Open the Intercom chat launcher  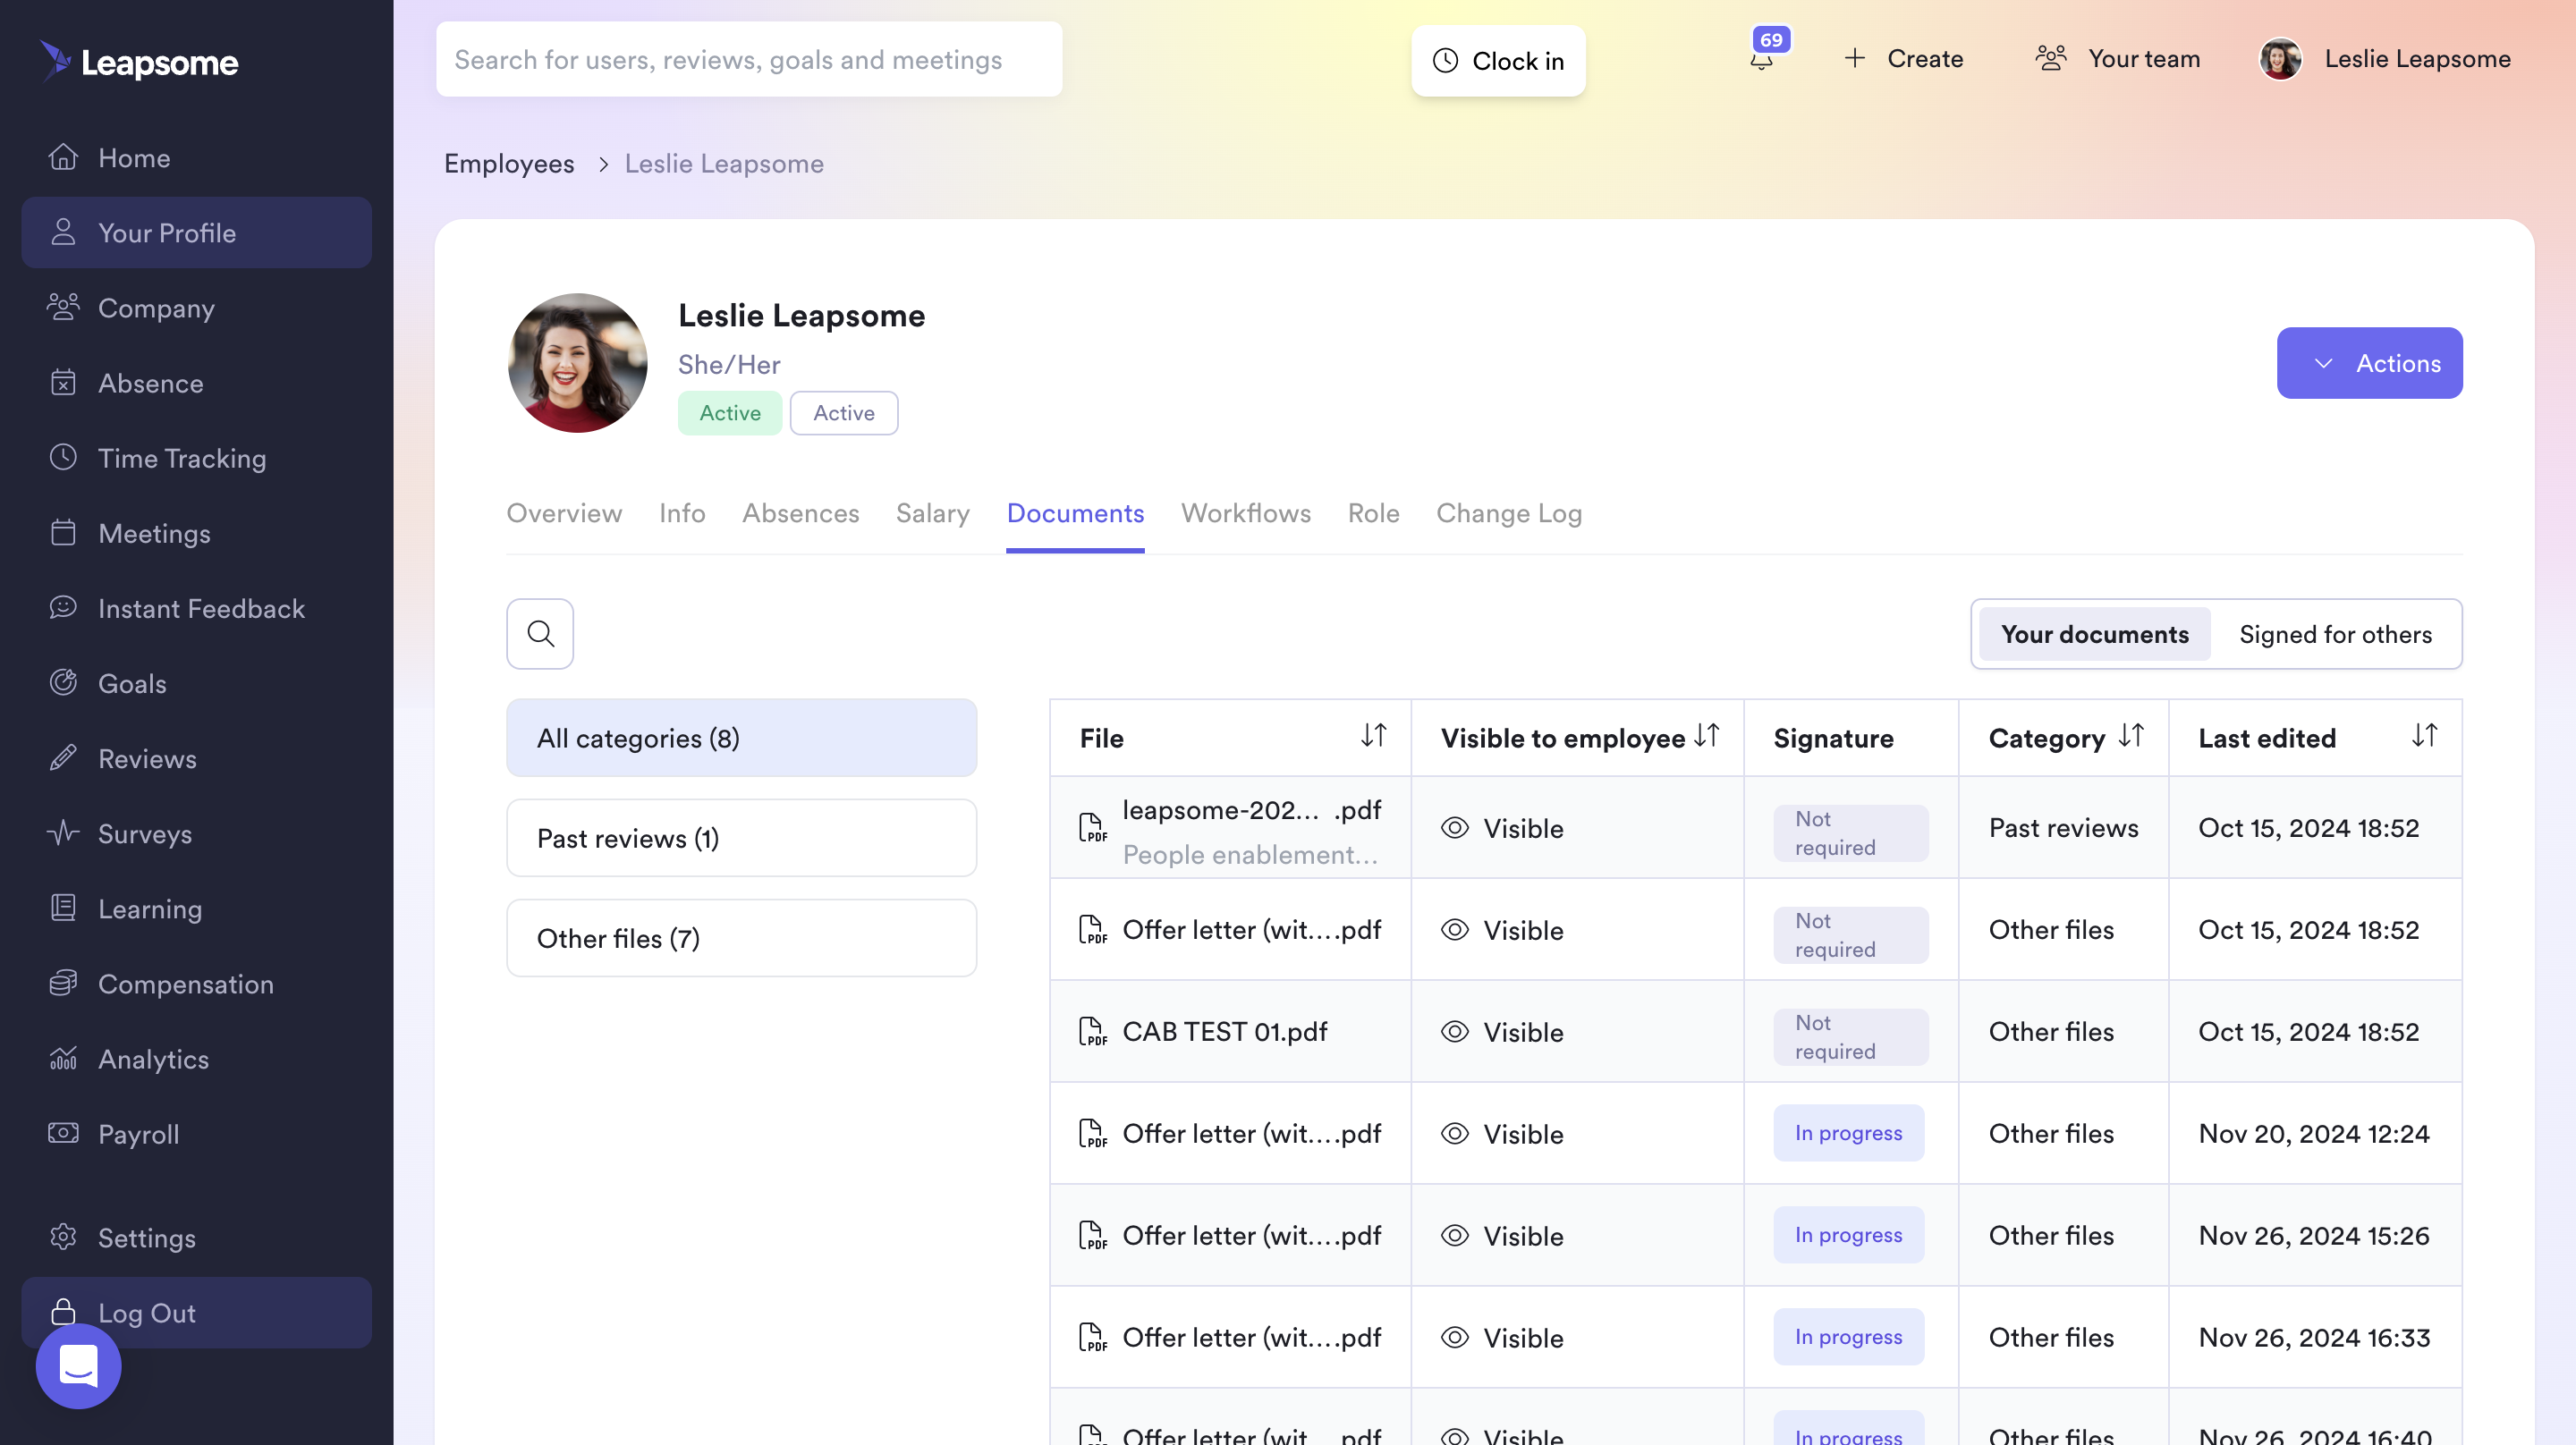(78, 1366)
